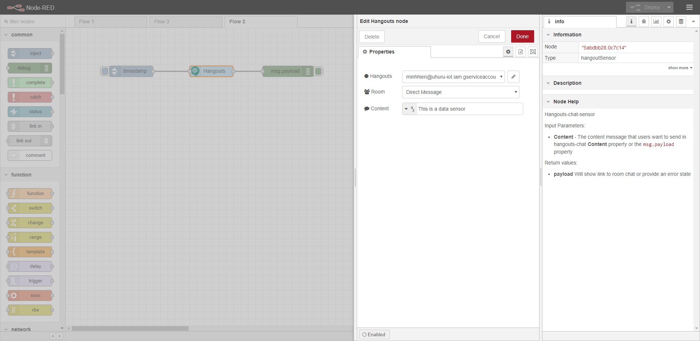The width and height of the screenshot is (700, 341).
Task: Open the Properties tab
Action: [394, 52]
